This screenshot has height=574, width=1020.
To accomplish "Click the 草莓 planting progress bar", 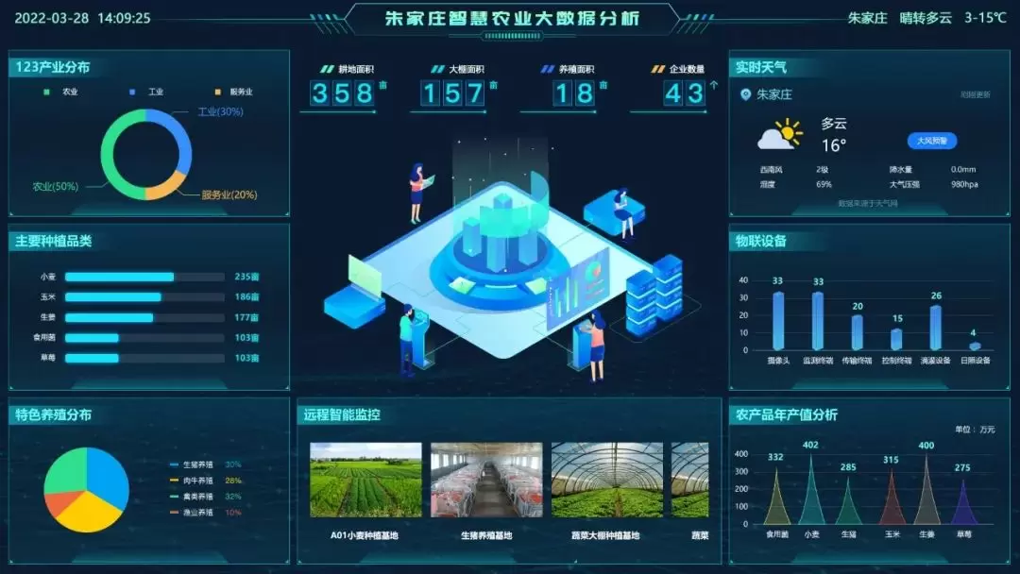I will point(144,358).
